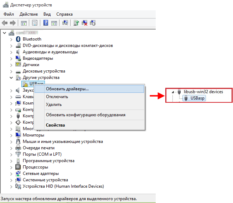Select the Системные устройства row
233x203 pixels.
coord(45,180)
